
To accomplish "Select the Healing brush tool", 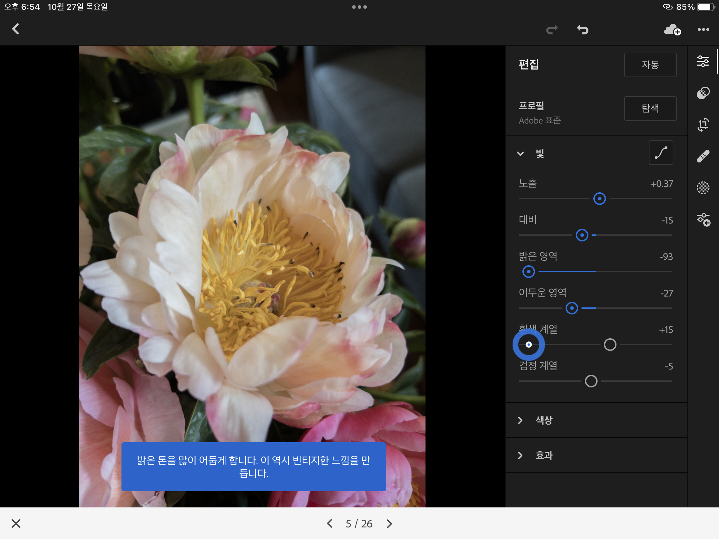I will pyautogui.click(x=703, y=156).
